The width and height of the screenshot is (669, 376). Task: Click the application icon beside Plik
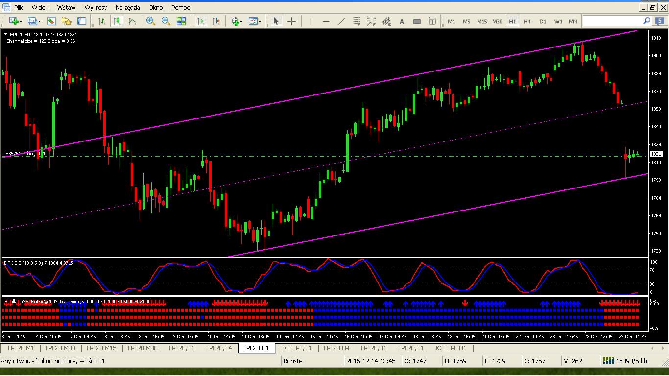pos(6,7)
